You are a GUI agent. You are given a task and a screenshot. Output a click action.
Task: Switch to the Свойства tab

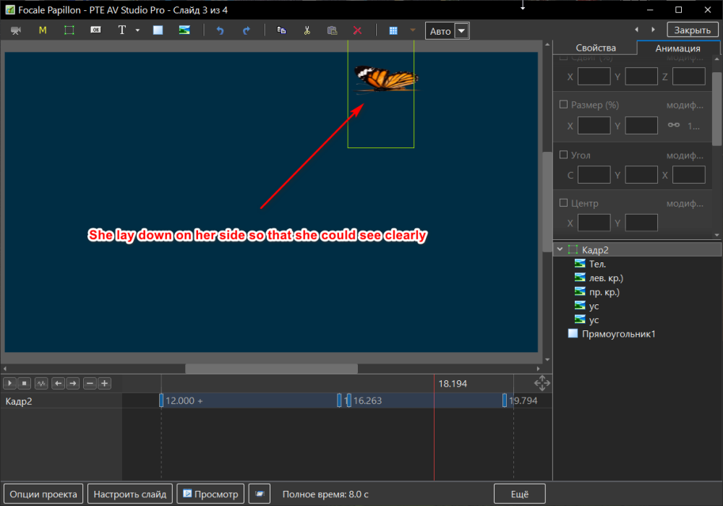coord(594,48)
